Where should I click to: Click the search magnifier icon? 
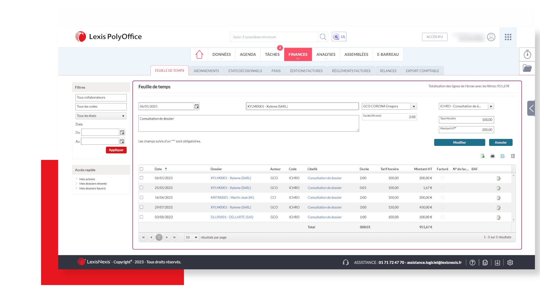pyautogui.click(x=323, y=37)
